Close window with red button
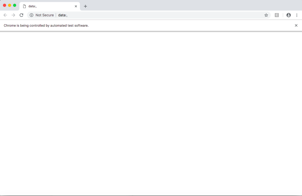Screen dimensions: 302x196 click(x=5, y=5)
